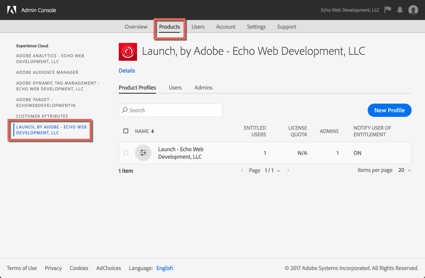Click the red Launch product icon
The image size is (425, 278).
(x=128, y=52)
